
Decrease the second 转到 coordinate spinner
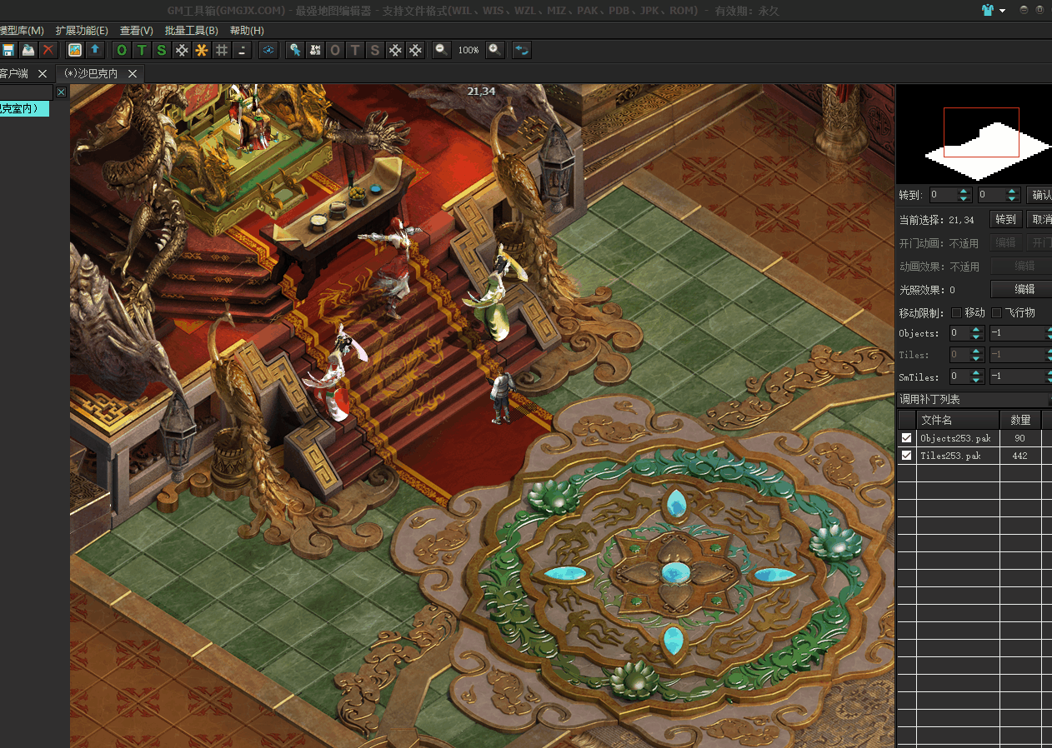[1013, 199]
